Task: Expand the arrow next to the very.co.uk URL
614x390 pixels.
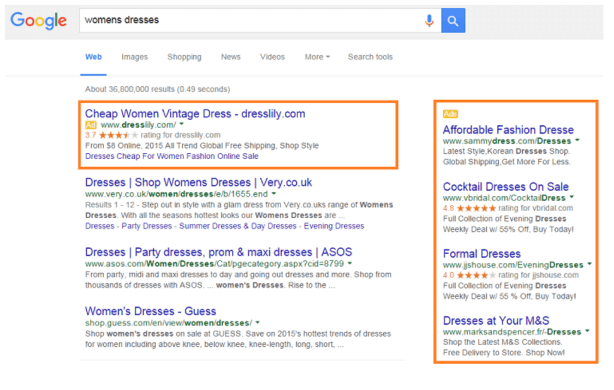Action: (x=273, y=194)
